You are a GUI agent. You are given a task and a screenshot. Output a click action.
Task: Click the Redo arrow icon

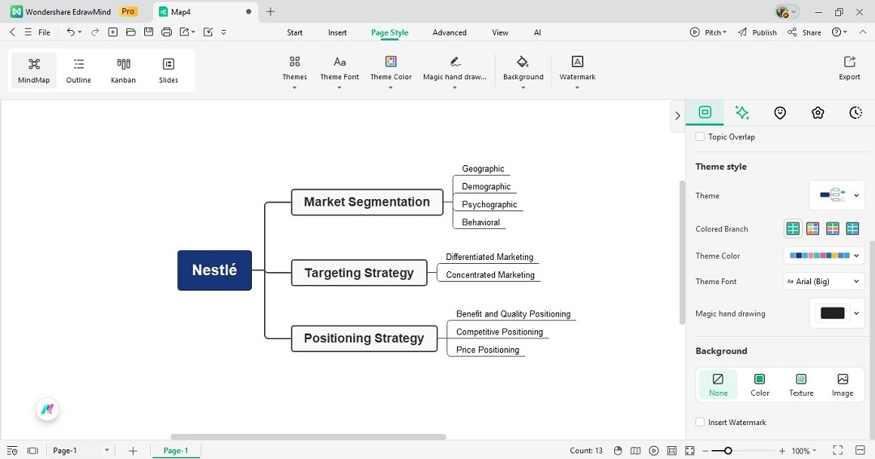95,32
